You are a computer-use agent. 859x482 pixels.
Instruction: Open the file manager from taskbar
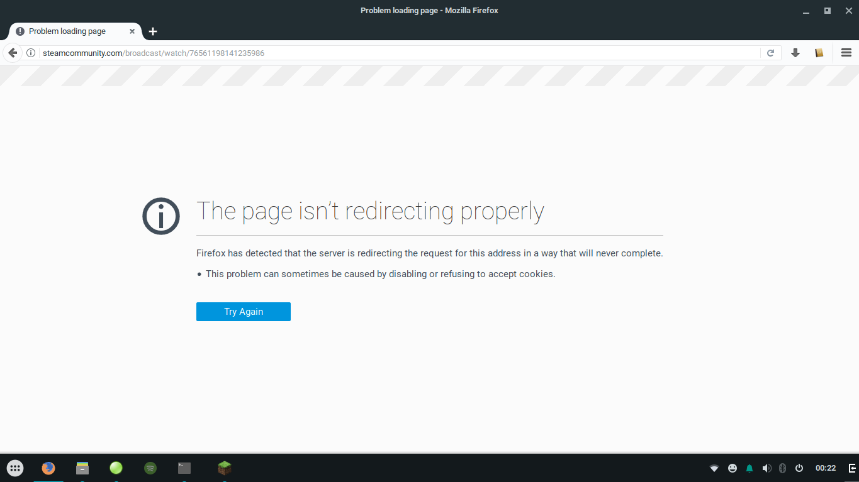(82, 468)
